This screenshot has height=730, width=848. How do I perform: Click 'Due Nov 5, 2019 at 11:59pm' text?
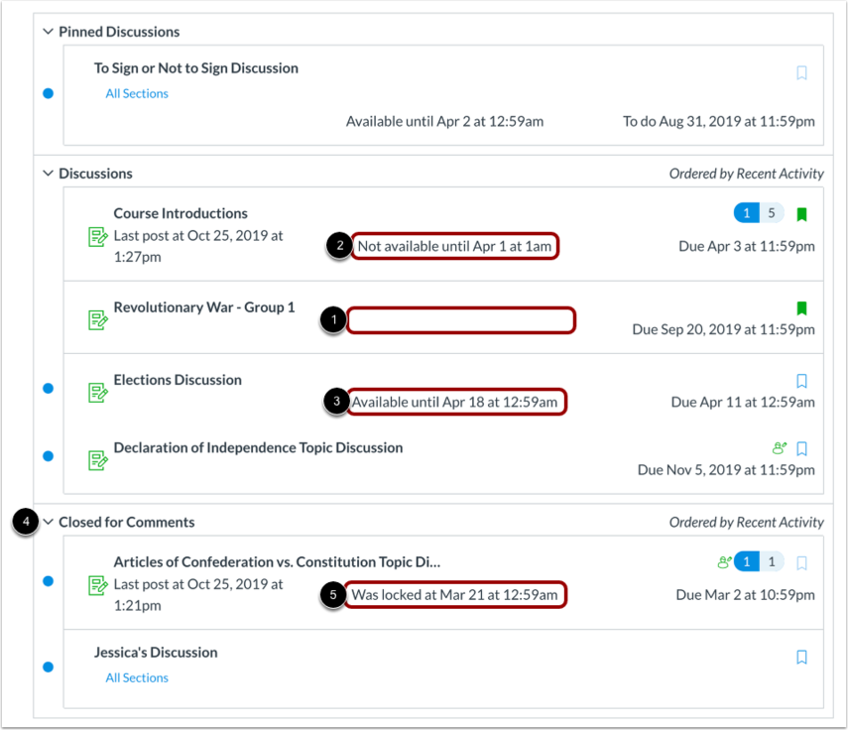(726, 469)
